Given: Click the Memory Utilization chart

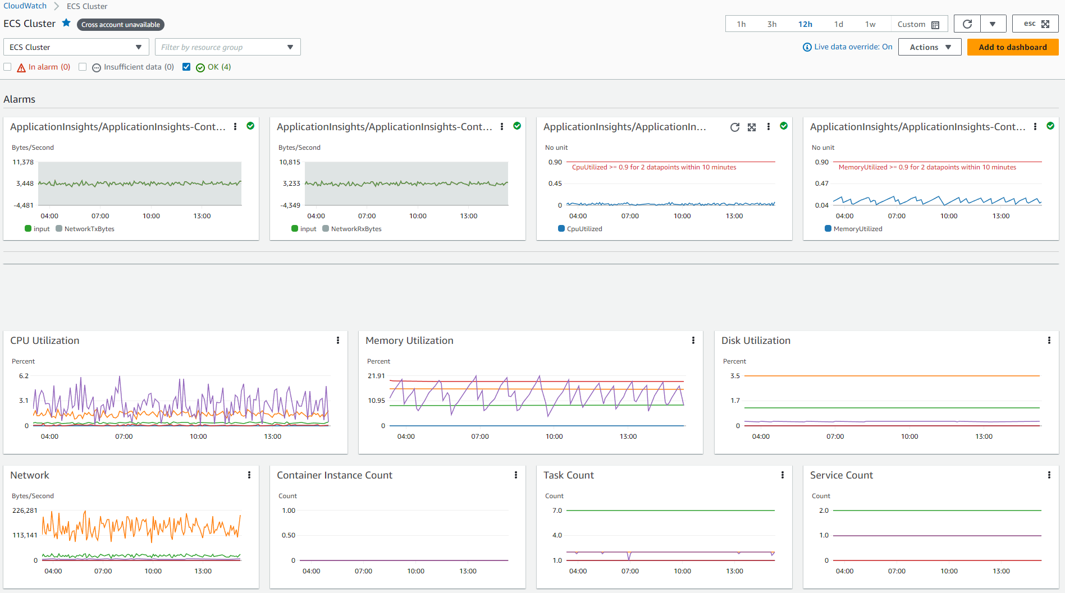Looking at the screenshot, I should click(x=537, y=401).
